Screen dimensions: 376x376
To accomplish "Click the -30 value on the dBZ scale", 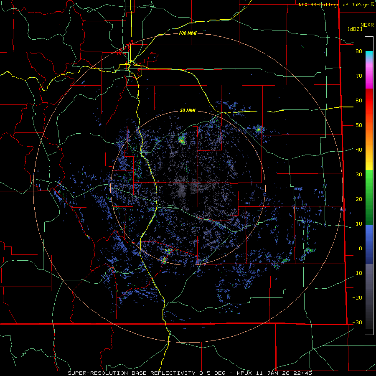I will pyautogui.click(x=357, y=322).
